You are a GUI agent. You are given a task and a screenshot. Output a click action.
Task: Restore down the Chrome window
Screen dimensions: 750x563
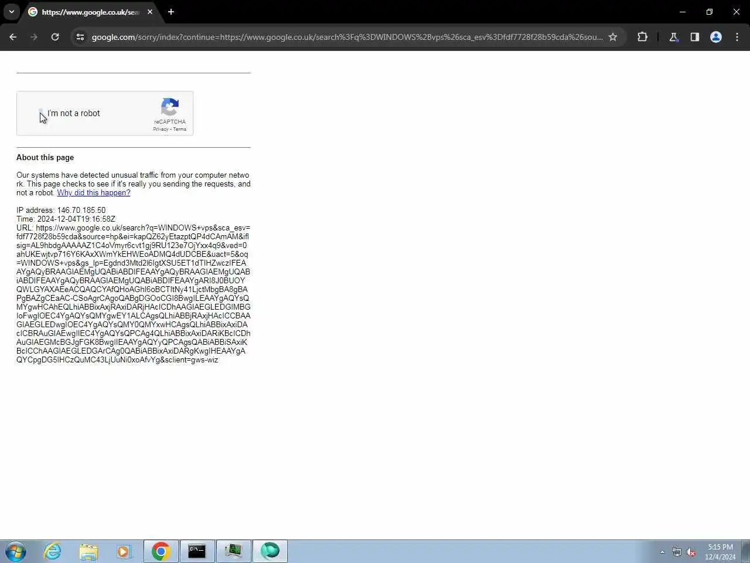click(710, 12)
